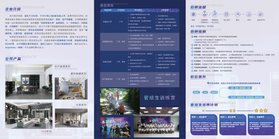Click the 网申 globe icon
The height and width of the screenshot is (139, 279).
(x=193, y=14)
